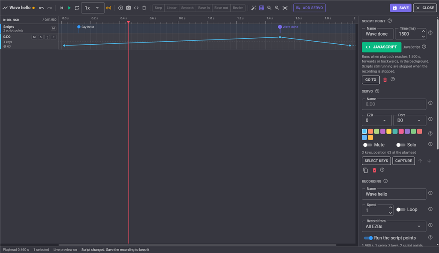Select the Say hello script marker
Viewport: 439px width, 253px height.
[x=79, y=27]
